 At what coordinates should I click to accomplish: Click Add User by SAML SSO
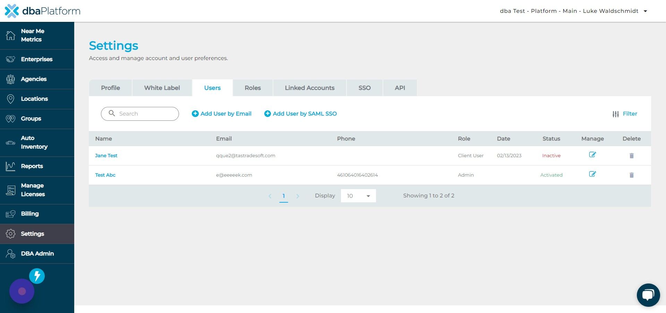point(300,113)
